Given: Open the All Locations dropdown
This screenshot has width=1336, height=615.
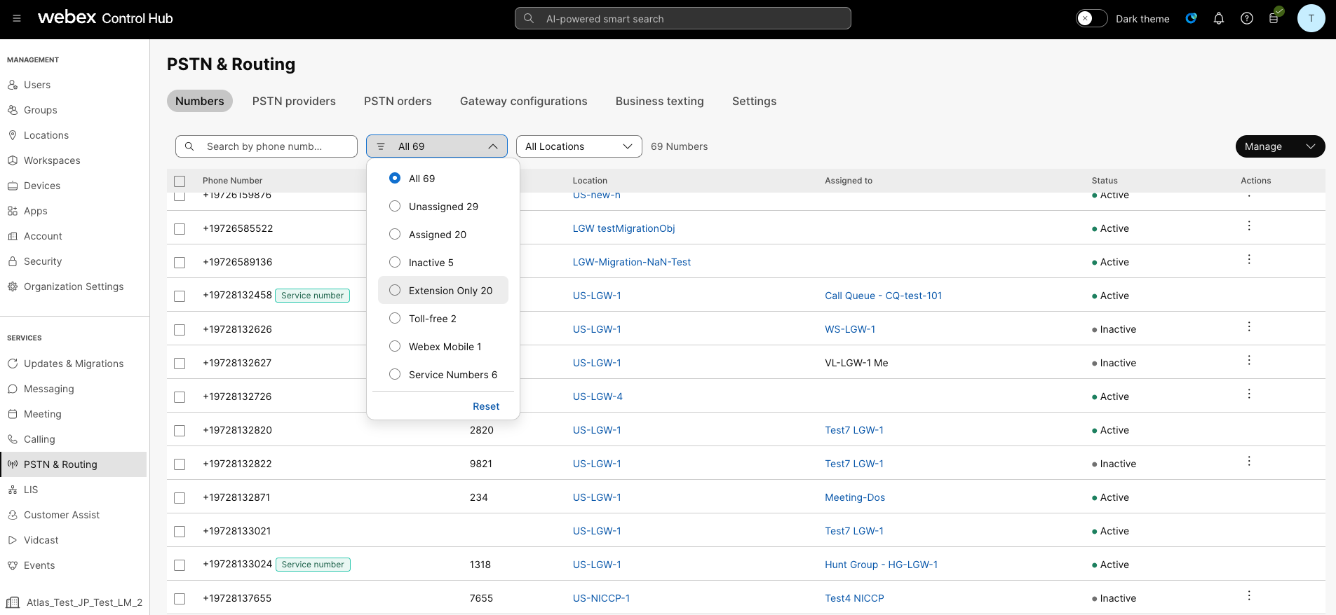Looking at the screenshot, I should [x=579, y=146].
